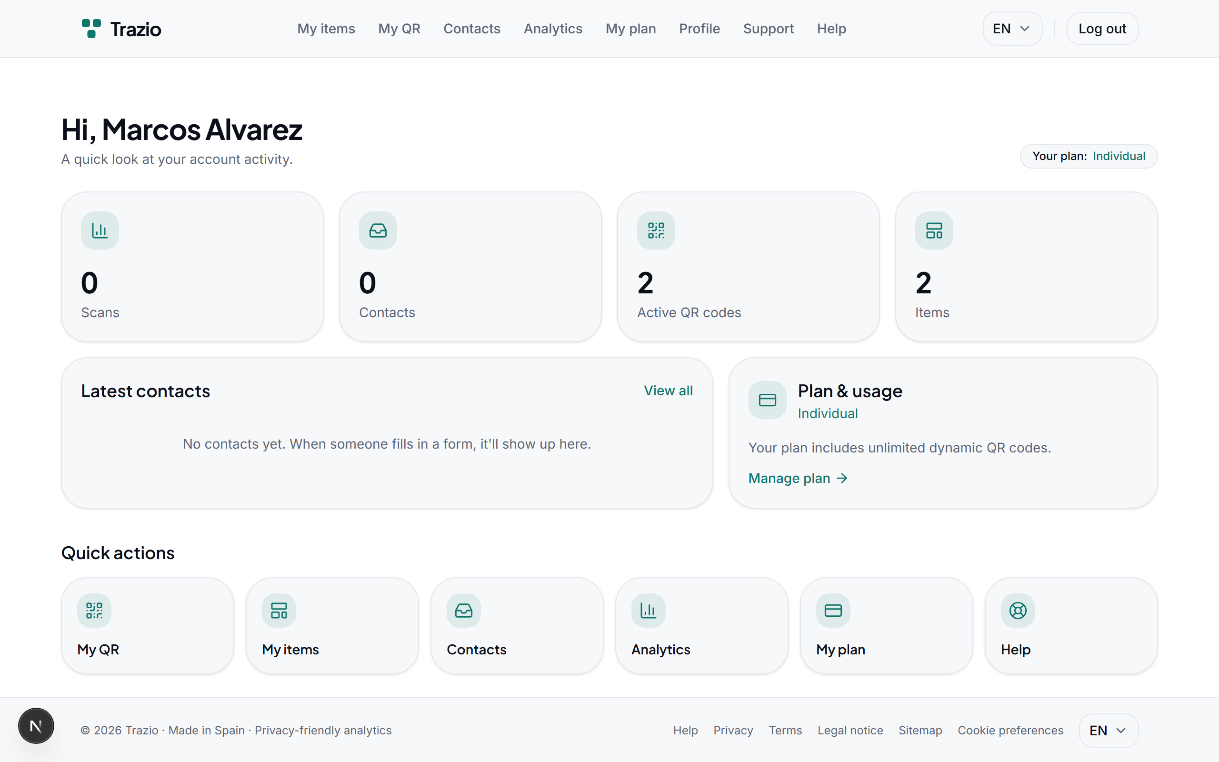This screenshot has width=1219, height=762.
Task: Click the No contacts yet message
Action: point(387,444)
